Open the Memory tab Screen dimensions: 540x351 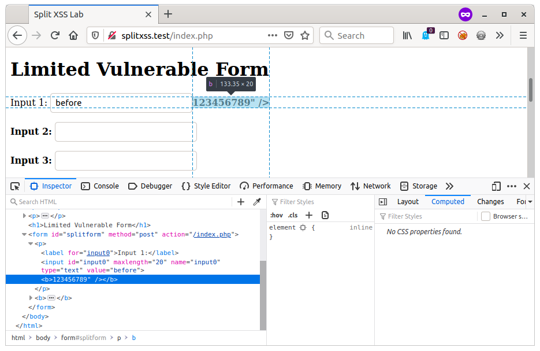[322, 186]
